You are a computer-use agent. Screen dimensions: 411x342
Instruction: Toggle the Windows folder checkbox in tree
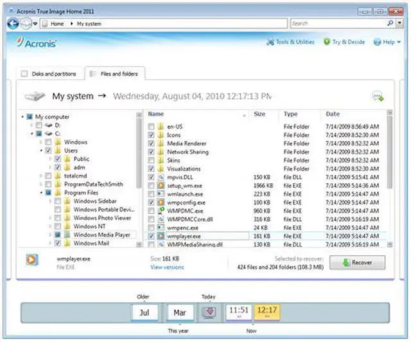point(48,142)
